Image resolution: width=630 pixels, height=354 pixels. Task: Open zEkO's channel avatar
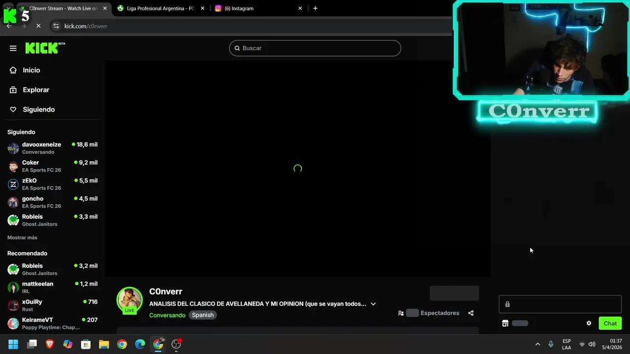pyautogui.click(x=13, y=184)
